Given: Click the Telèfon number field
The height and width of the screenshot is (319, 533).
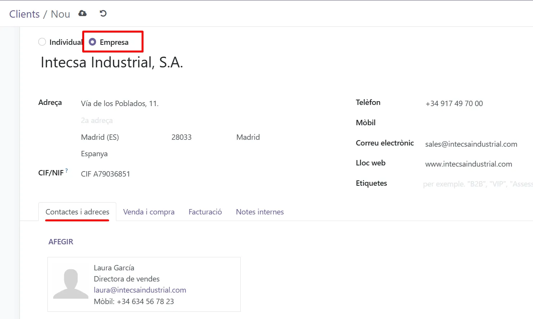Looking at the screenshot, I should (x=474, y=103).
